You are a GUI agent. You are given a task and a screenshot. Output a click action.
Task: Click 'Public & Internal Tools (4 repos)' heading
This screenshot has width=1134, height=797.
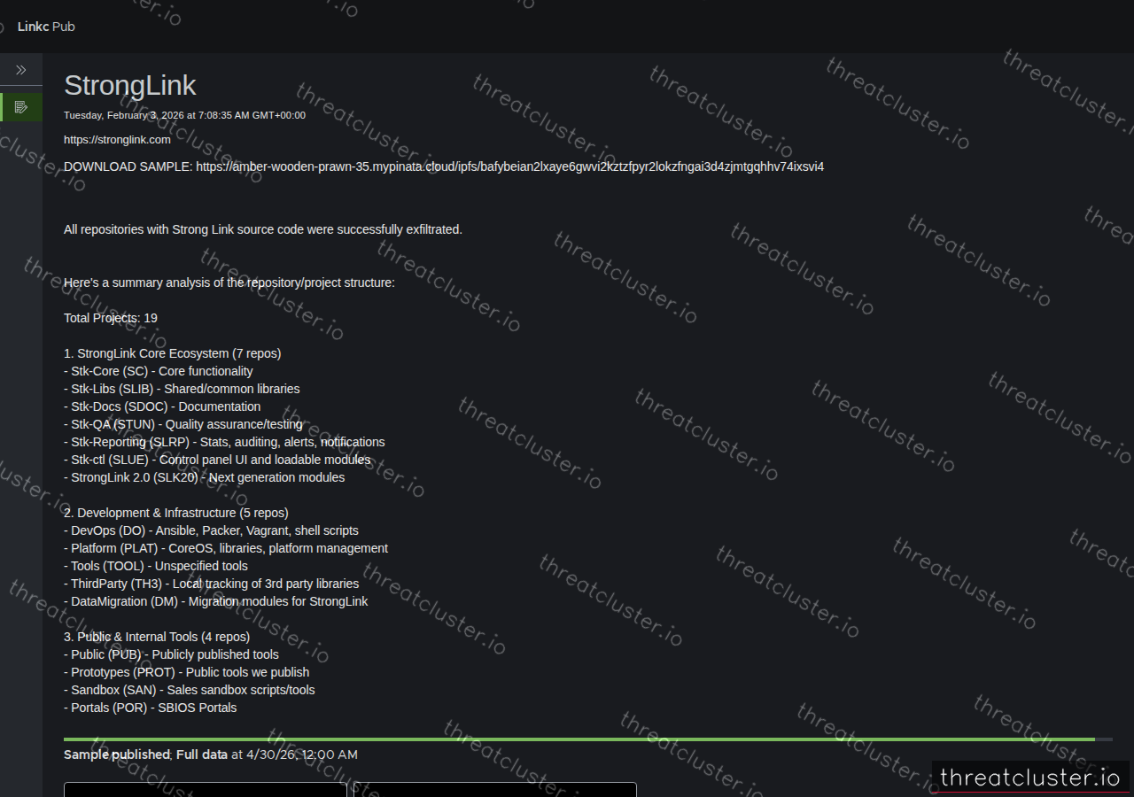tap(157, 637)
